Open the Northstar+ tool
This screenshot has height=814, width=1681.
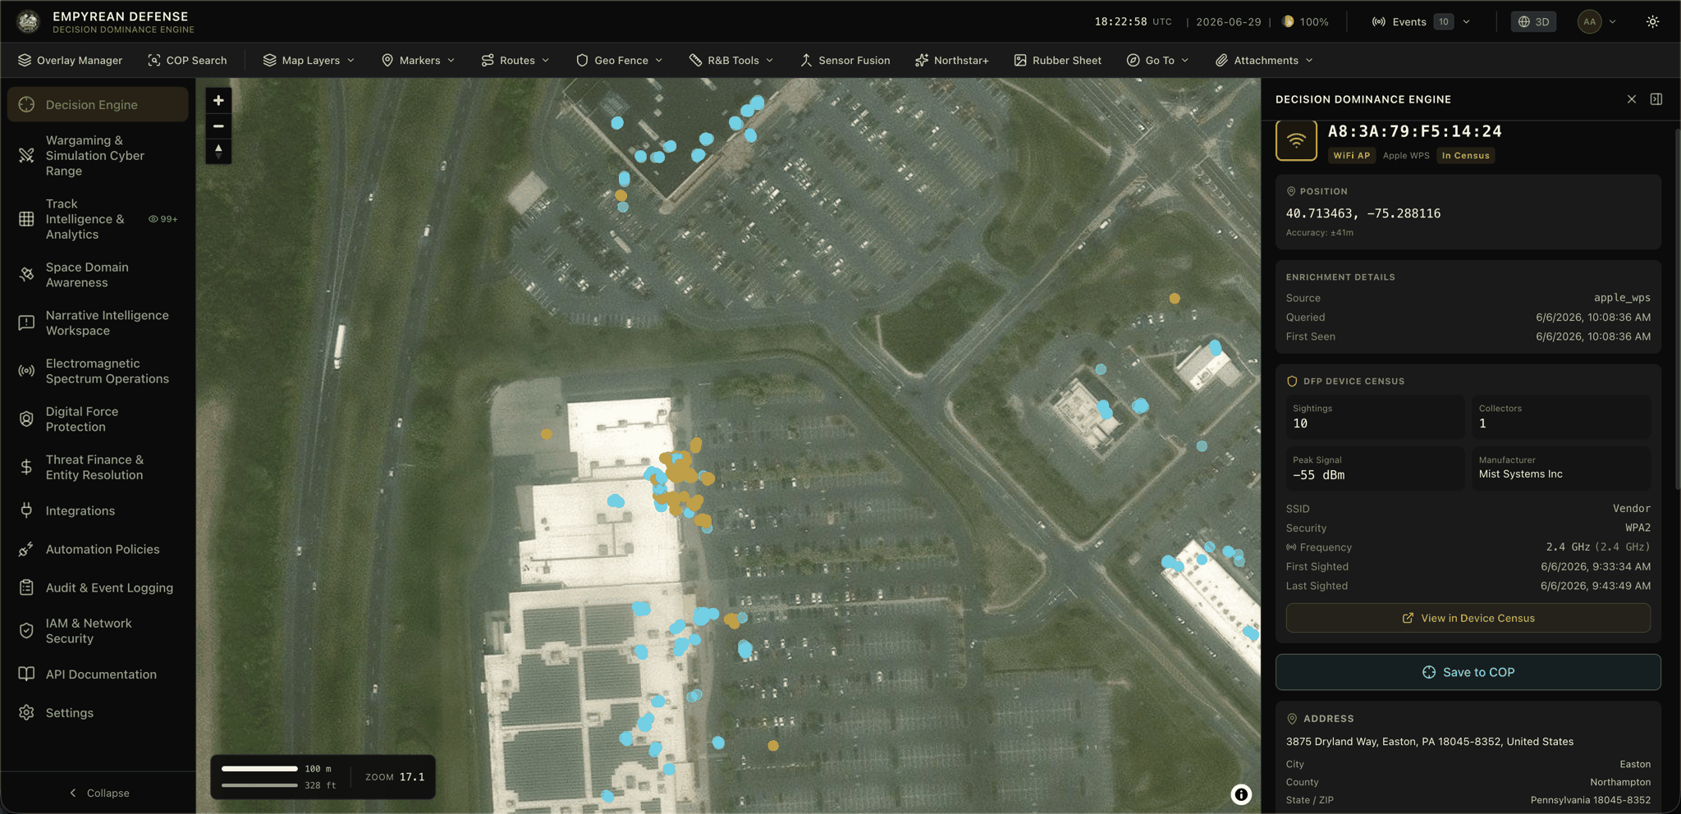coord(951,60)
